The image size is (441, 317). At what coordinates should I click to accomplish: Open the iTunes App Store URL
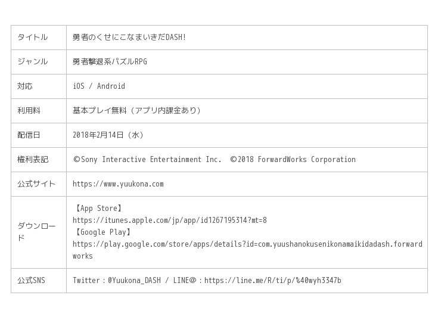tap(170, 220)
